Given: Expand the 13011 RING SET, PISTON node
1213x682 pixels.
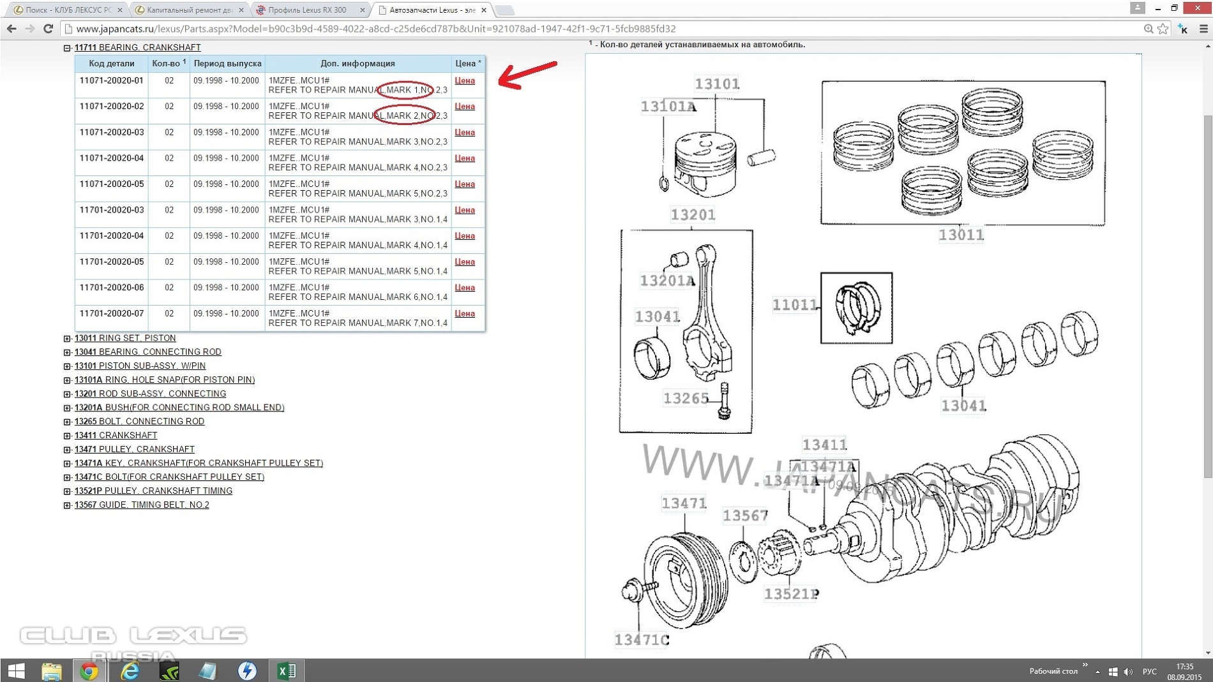Looking at the screenshot, I should click(67, 339).
